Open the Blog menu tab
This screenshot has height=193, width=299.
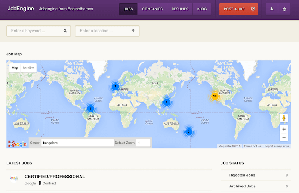(x=202, y=9)
